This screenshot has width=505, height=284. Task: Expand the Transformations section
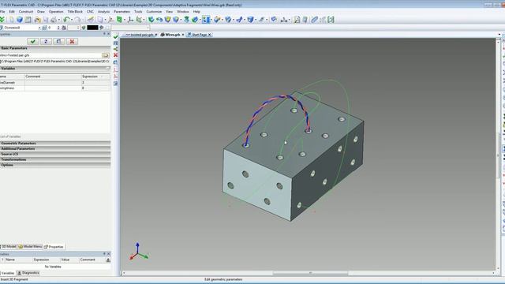coord(55,159)
